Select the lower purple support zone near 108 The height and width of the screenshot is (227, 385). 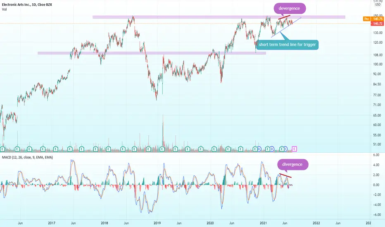point(152,53)
